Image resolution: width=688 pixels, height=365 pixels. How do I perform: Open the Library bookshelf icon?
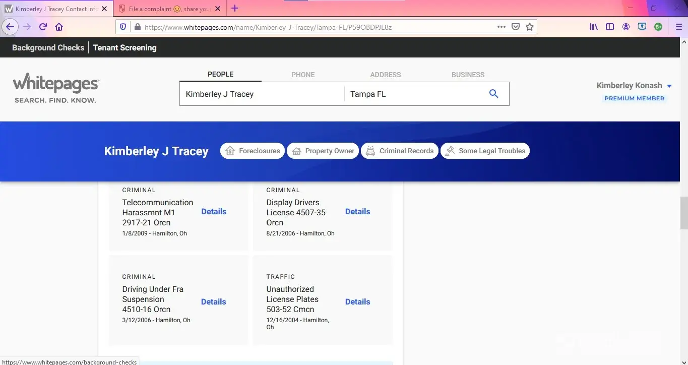coord(594,27)
